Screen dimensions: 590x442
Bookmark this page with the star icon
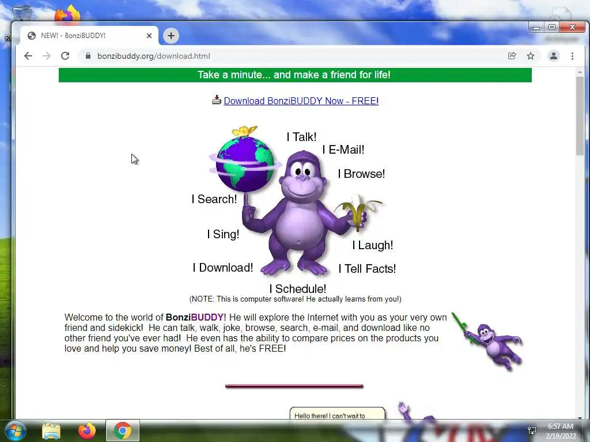tap(531, 56)
